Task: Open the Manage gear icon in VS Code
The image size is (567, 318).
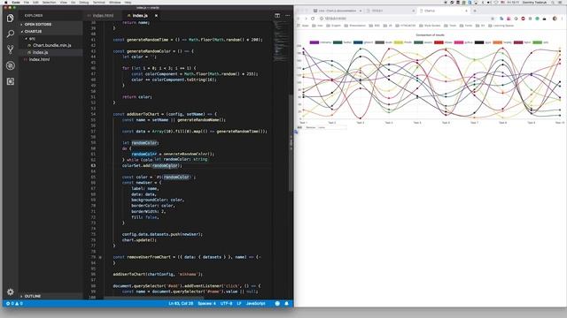Action: (x=10, y=291)
